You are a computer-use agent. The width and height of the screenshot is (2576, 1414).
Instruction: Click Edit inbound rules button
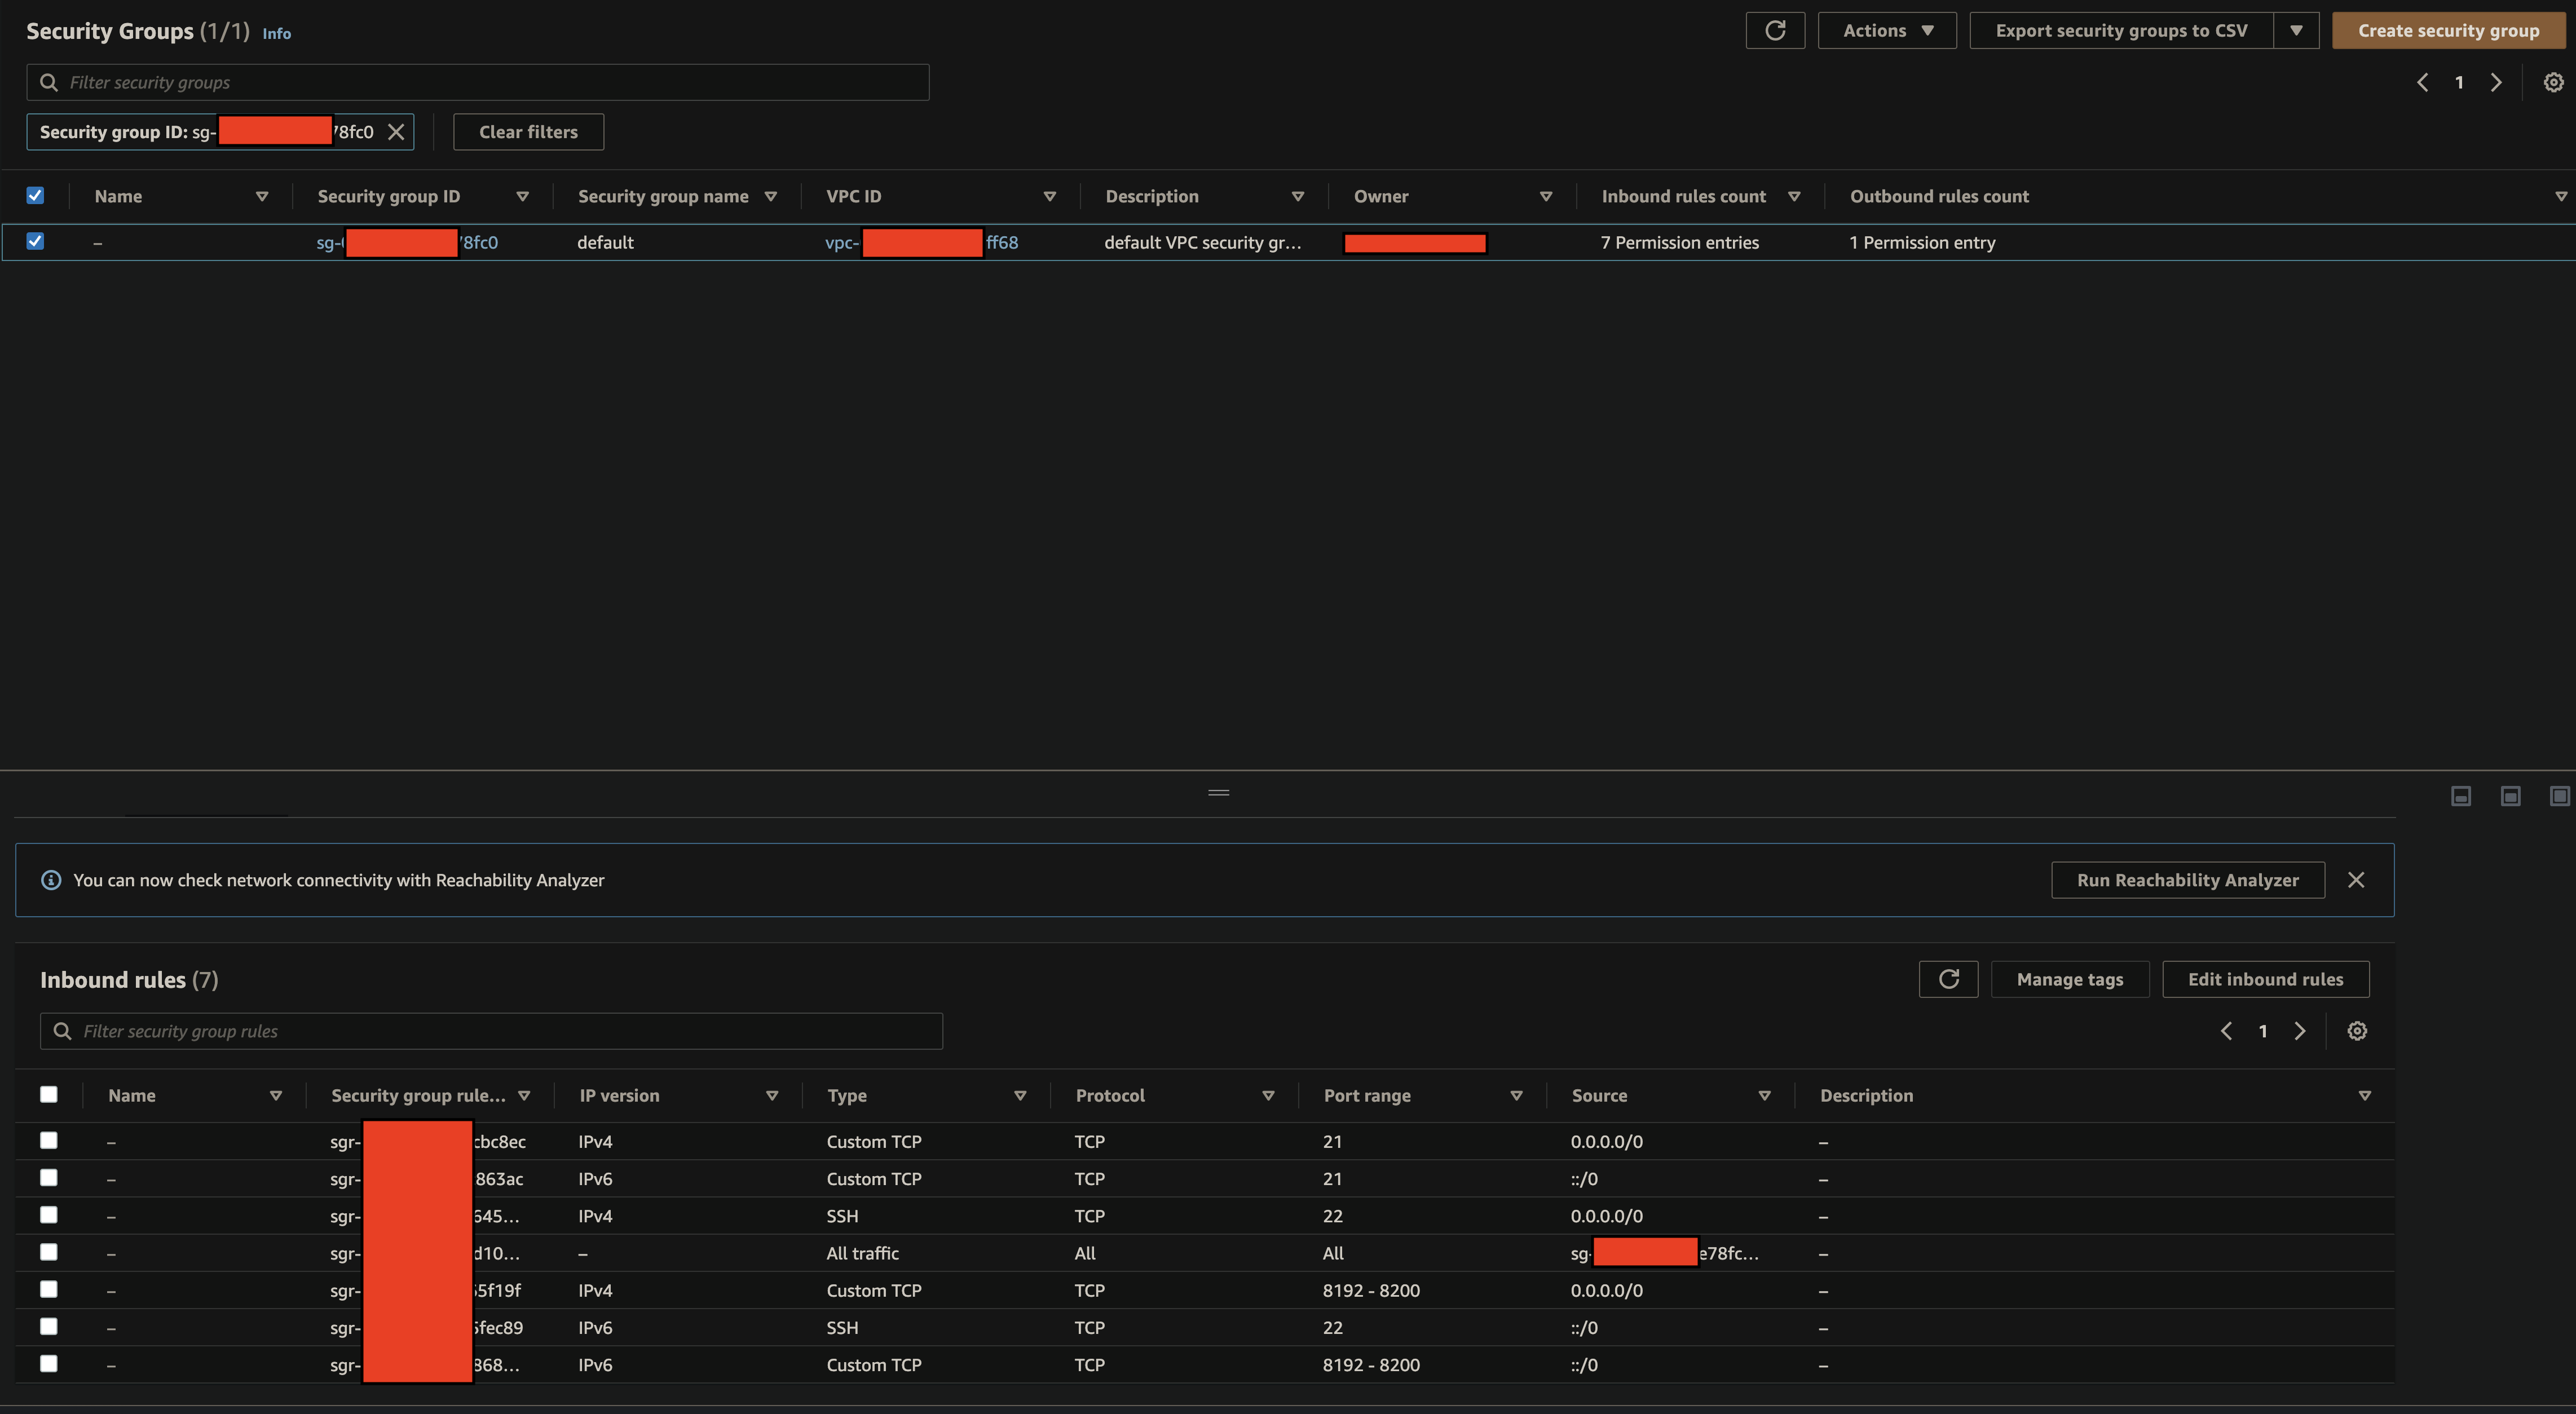(2265, 979)
